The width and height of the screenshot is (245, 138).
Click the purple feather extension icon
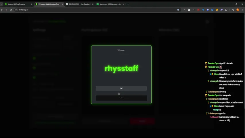click(x=221, y=10)
